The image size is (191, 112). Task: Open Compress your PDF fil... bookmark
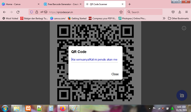(102, 18)
